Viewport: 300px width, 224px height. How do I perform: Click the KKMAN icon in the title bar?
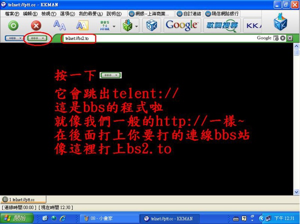(3, 4)
